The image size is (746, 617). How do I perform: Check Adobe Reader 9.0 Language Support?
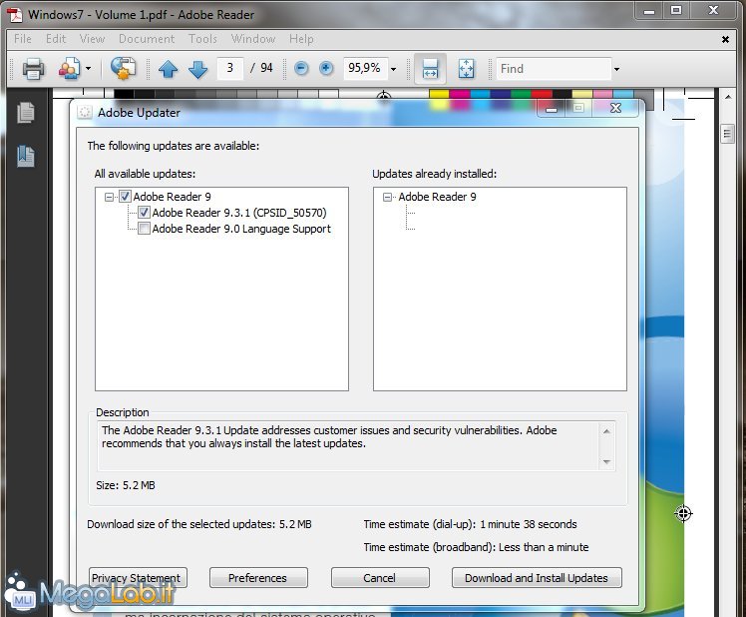click(144, 229)
